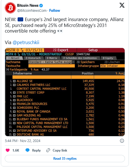Click the orange Textsuche input field
130x167 pixels.
coord(51,66)
